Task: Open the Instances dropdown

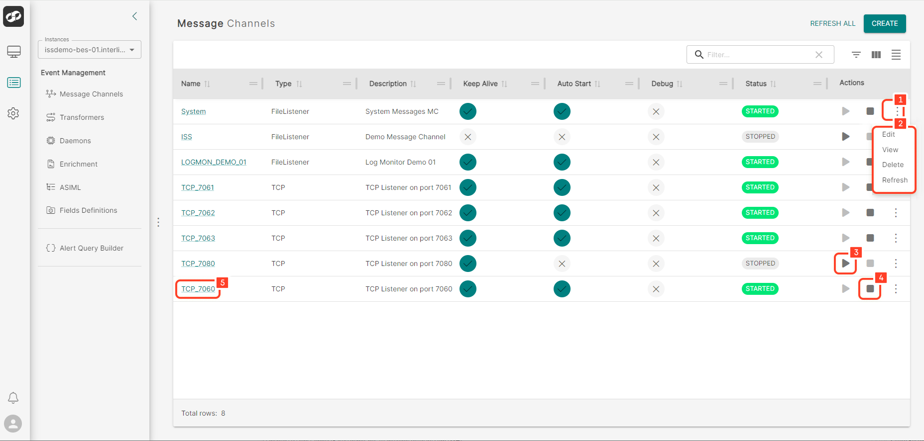Action: coord(90,50)
